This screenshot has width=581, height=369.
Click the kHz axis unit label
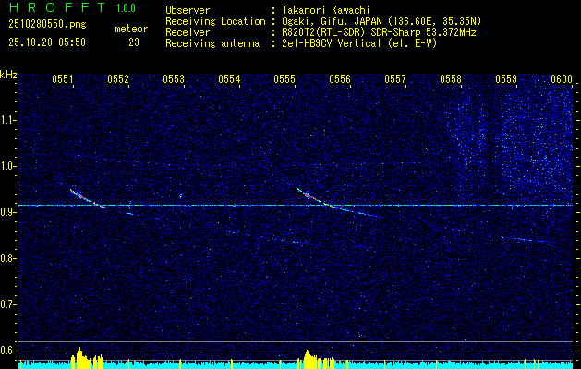[8, 74]
